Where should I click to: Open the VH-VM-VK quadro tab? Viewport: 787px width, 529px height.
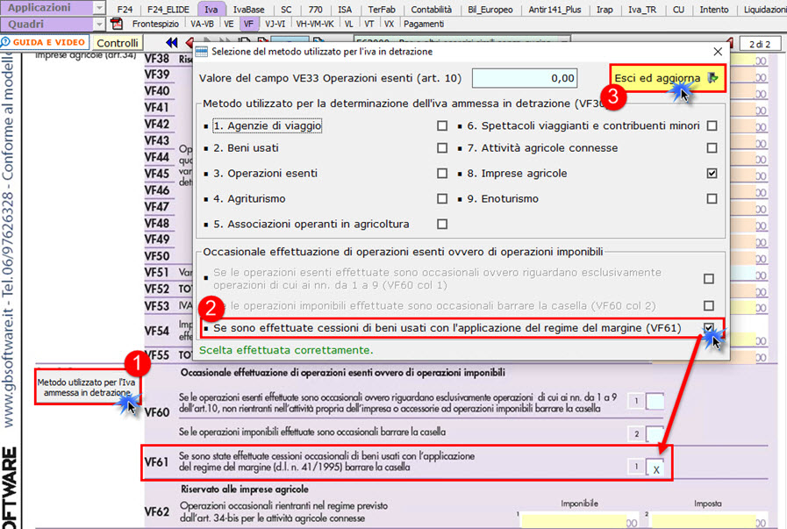coord(315,24)
